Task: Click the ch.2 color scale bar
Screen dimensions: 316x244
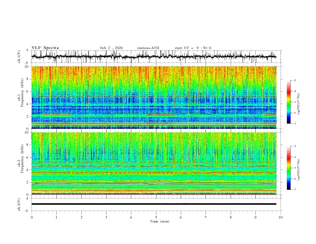Action: [288, 168]
